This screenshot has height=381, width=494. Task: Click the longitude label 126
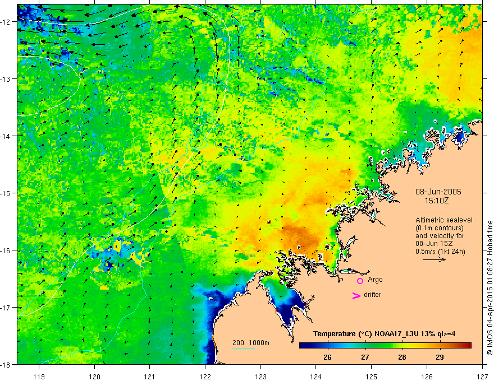point(427,377)
